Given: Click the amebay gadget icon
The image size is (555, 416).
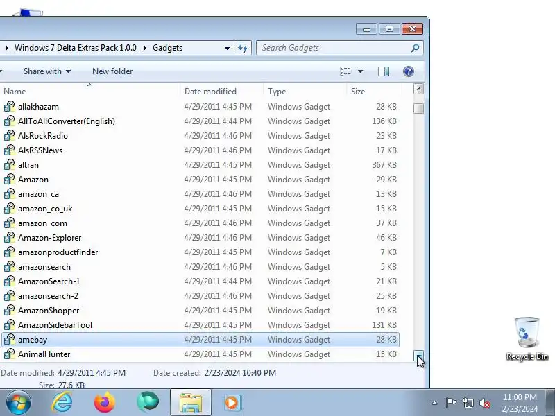Looking at the screenshot, I should pos(10,340).
